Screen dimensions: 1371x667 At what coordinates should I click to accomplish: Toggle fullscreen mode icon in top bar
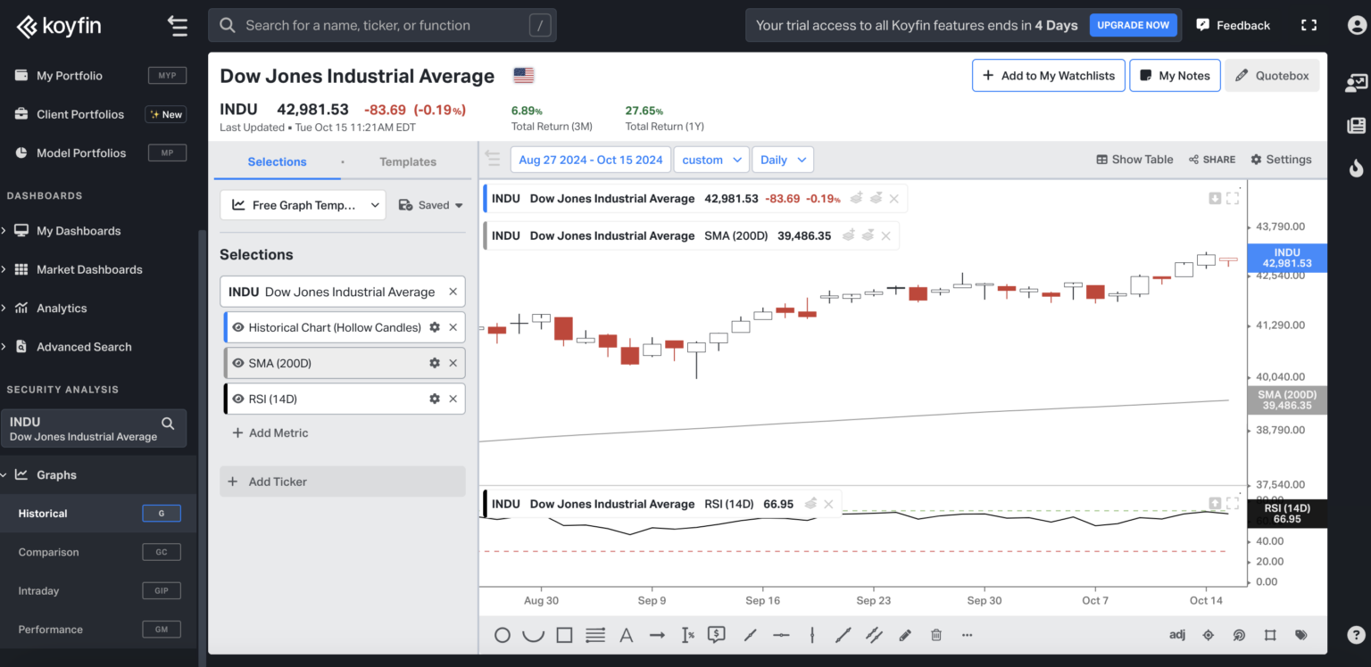1309,25
